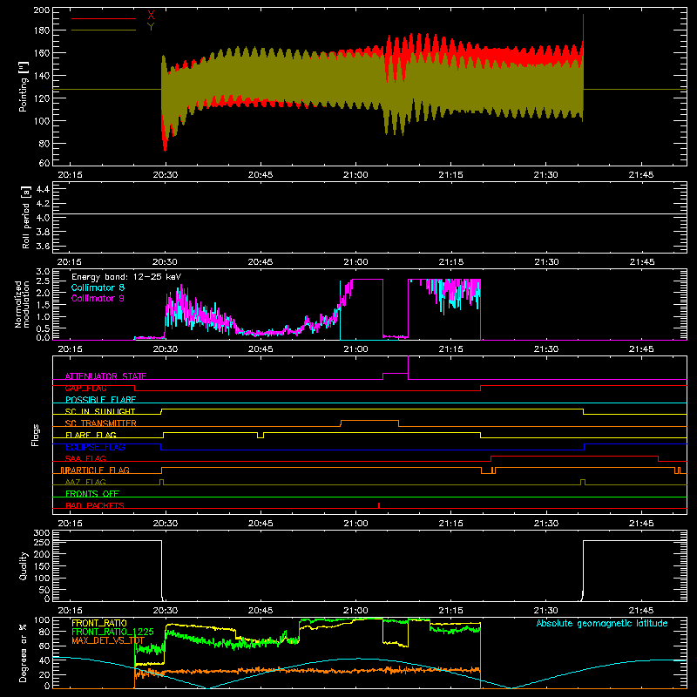This screenshot has width=697, height=697.
Task: Select the X legend label
Action: point(151,16)
